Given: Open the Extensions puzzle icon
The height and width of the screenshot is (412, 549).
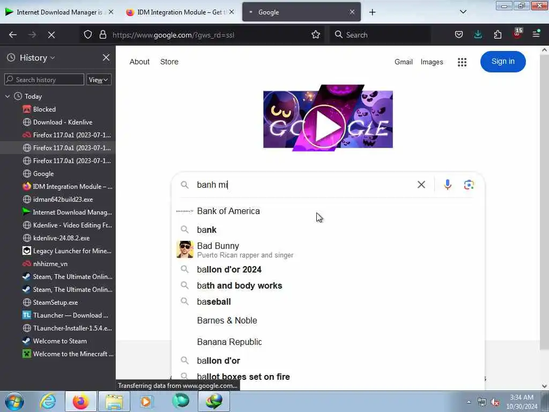Looking at the screenshot, I should pyautogui.click(x=498, y=34).
